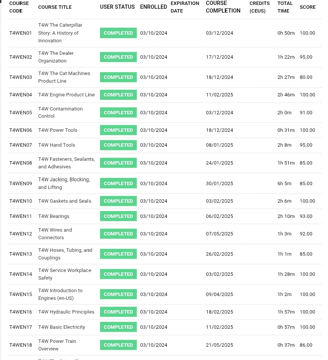Select course code T4WEN10
Viewport: 328px width, 360px height.
coord(21,201)
